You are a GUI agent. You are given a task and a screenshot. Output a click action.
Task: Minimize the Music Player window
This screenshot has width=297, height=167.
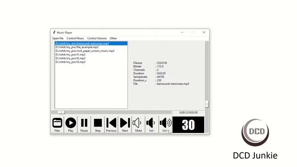pyautogui.click(x=182, y=32)
